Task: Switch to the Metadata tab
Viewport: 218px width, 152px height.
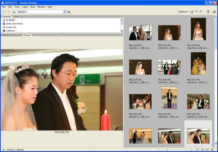Action: [6, 35]
